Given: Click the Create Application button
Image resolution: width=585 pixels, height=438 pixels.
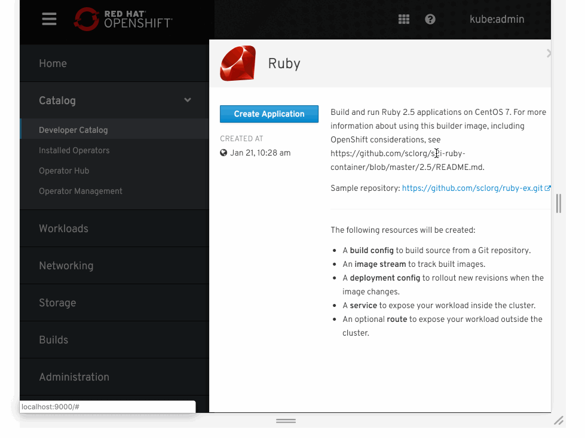Looking at the screenshot, I should (x=269, y=114).
